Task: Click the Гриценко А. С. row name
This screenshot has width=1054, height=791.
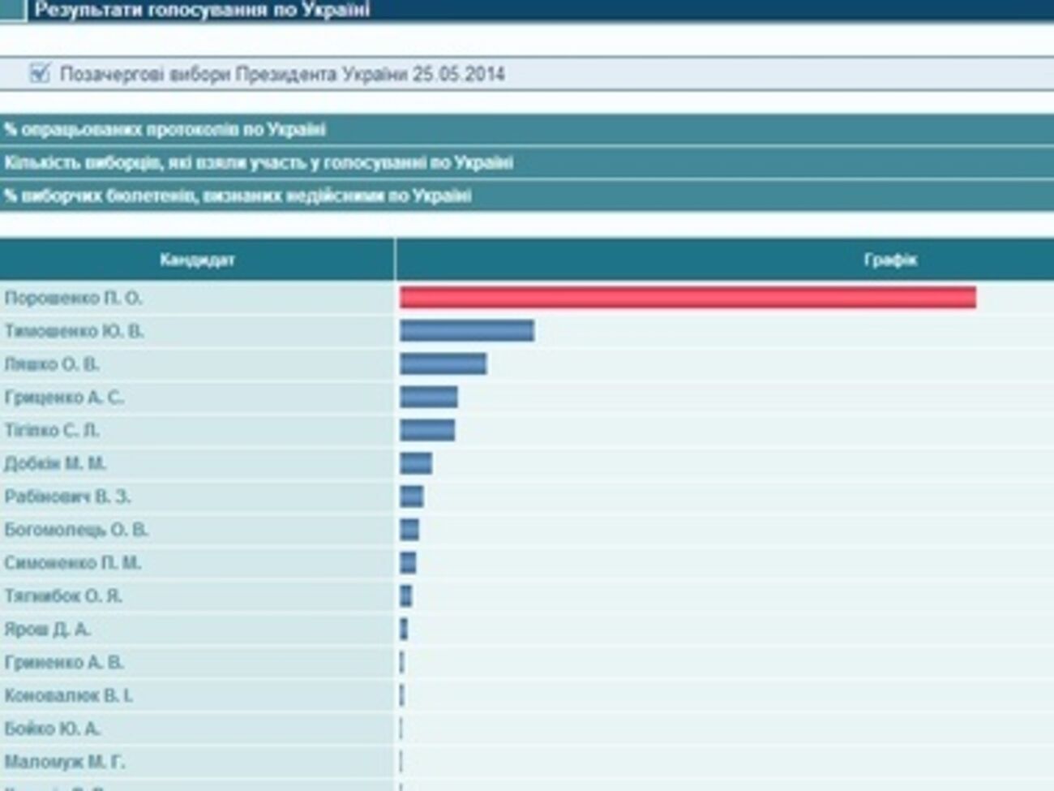Action: coord(64,398)
